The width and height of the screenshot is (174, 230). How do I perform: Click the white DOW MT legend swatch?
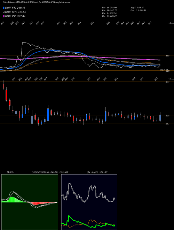pos(3,12)
